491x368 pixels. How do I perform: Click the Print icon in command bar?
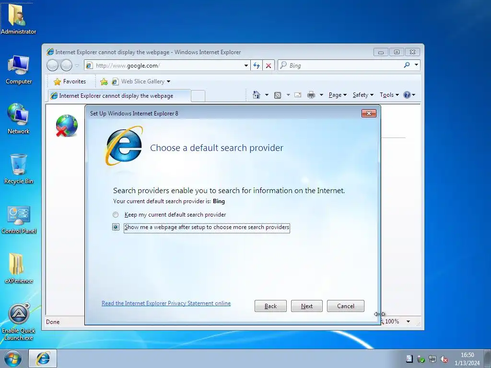tap(311, 95)
